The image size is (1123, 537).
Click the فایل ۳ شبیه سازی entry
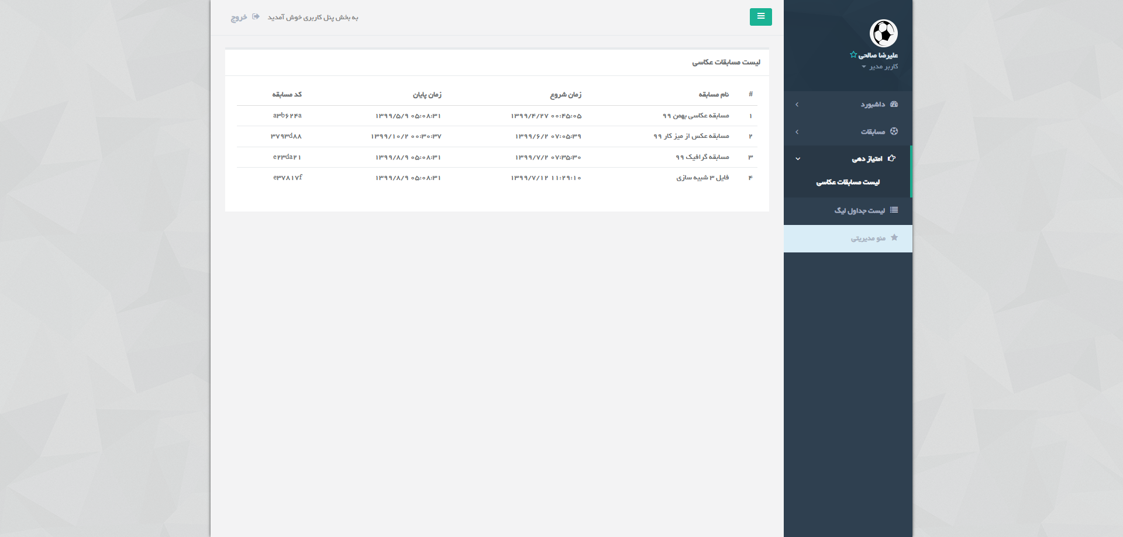tap(702, 178)
